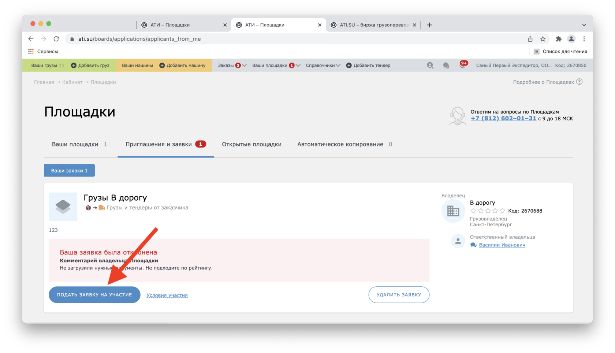Reload the current page
This screenshot has height=353, width=615.
[56, 39]
